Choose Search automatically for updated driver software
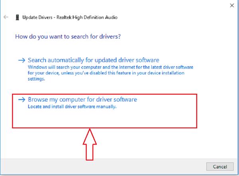The image size is (239, 176). (x=94, y=60)
